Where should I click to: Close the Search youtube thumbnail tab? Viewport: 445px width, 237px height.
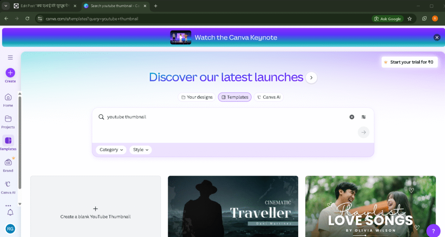pos(145,6)
